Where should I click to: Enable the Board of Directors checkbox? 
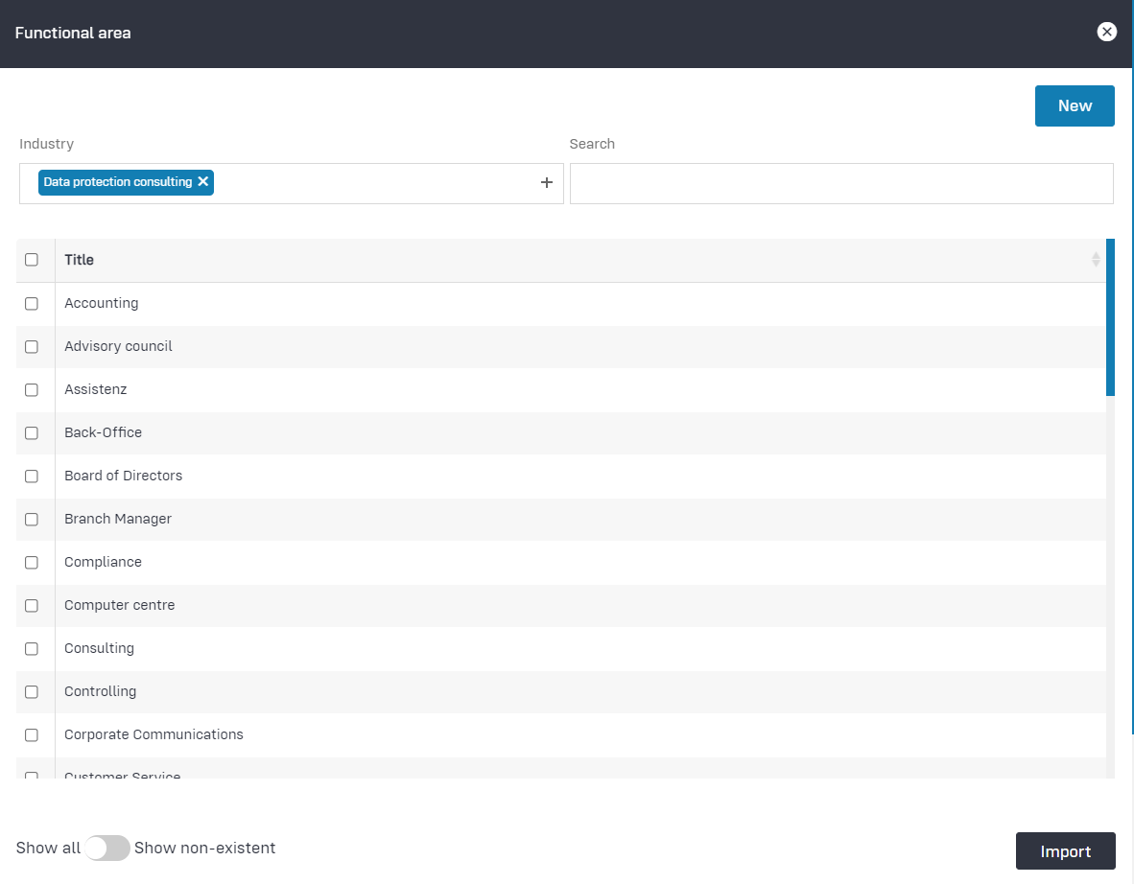point(32,477)
